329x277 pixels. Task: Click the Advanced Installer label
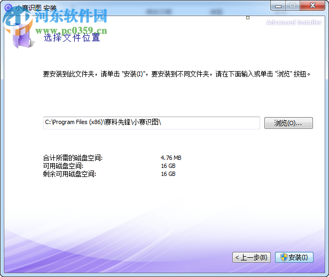click(x=294, y=22)
